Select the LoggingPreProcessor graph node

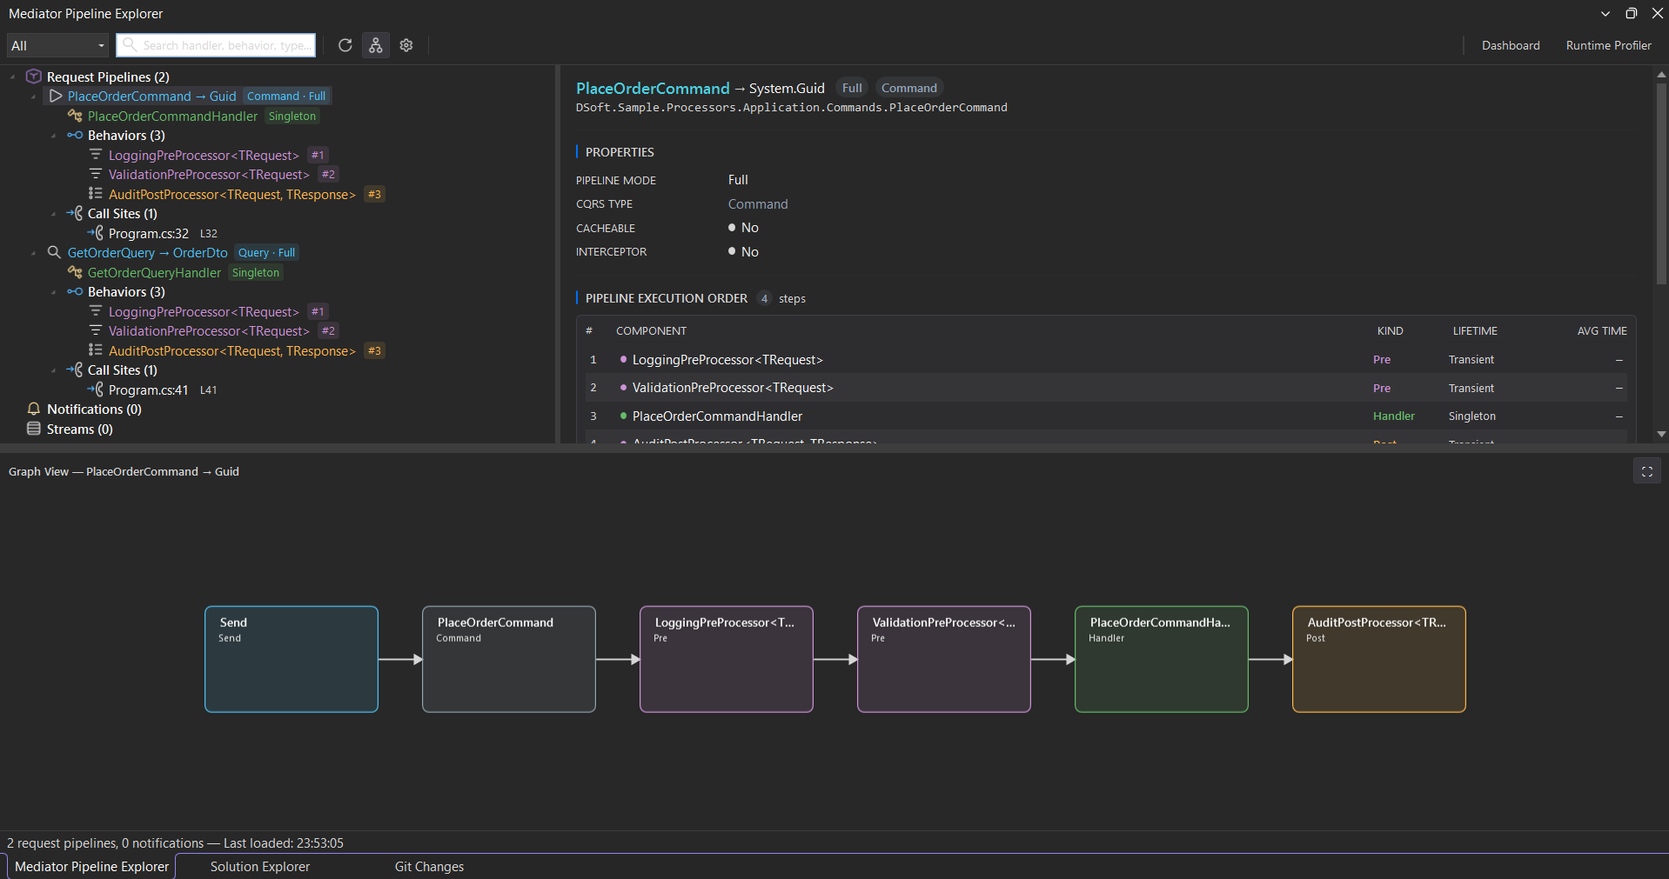click(727, 659)
